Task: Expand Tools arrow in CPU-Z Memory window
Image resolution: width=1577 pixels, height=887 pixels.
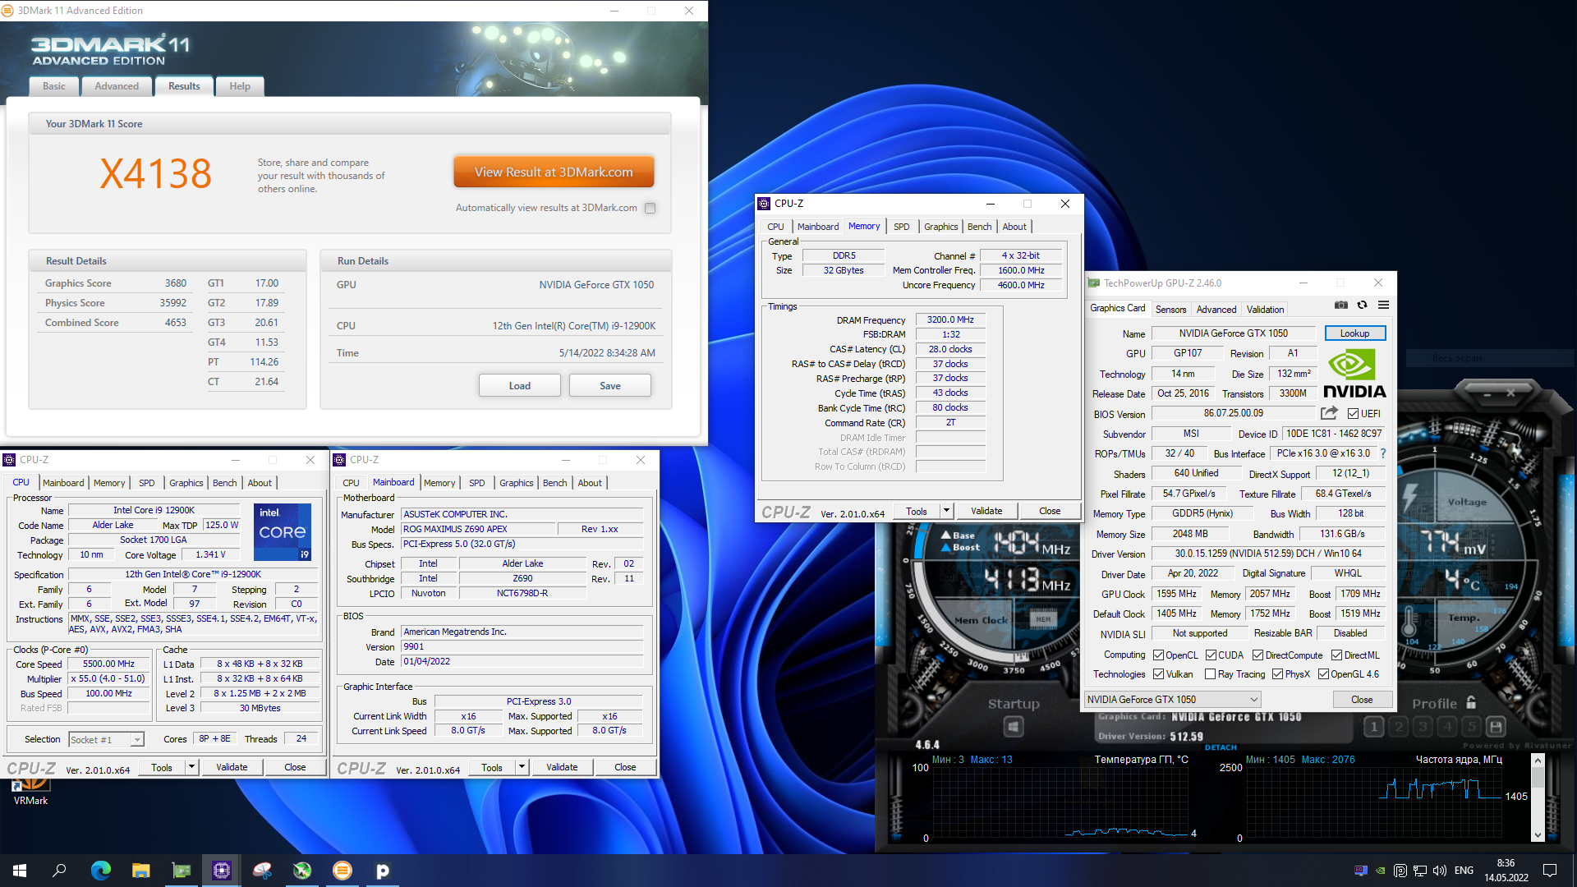Action: click(x=946, y=511)
